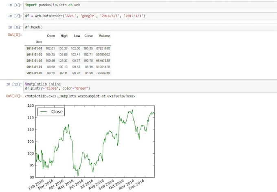Click the Low value 102.00
This screenshot has height=192, width=277.
75,49
